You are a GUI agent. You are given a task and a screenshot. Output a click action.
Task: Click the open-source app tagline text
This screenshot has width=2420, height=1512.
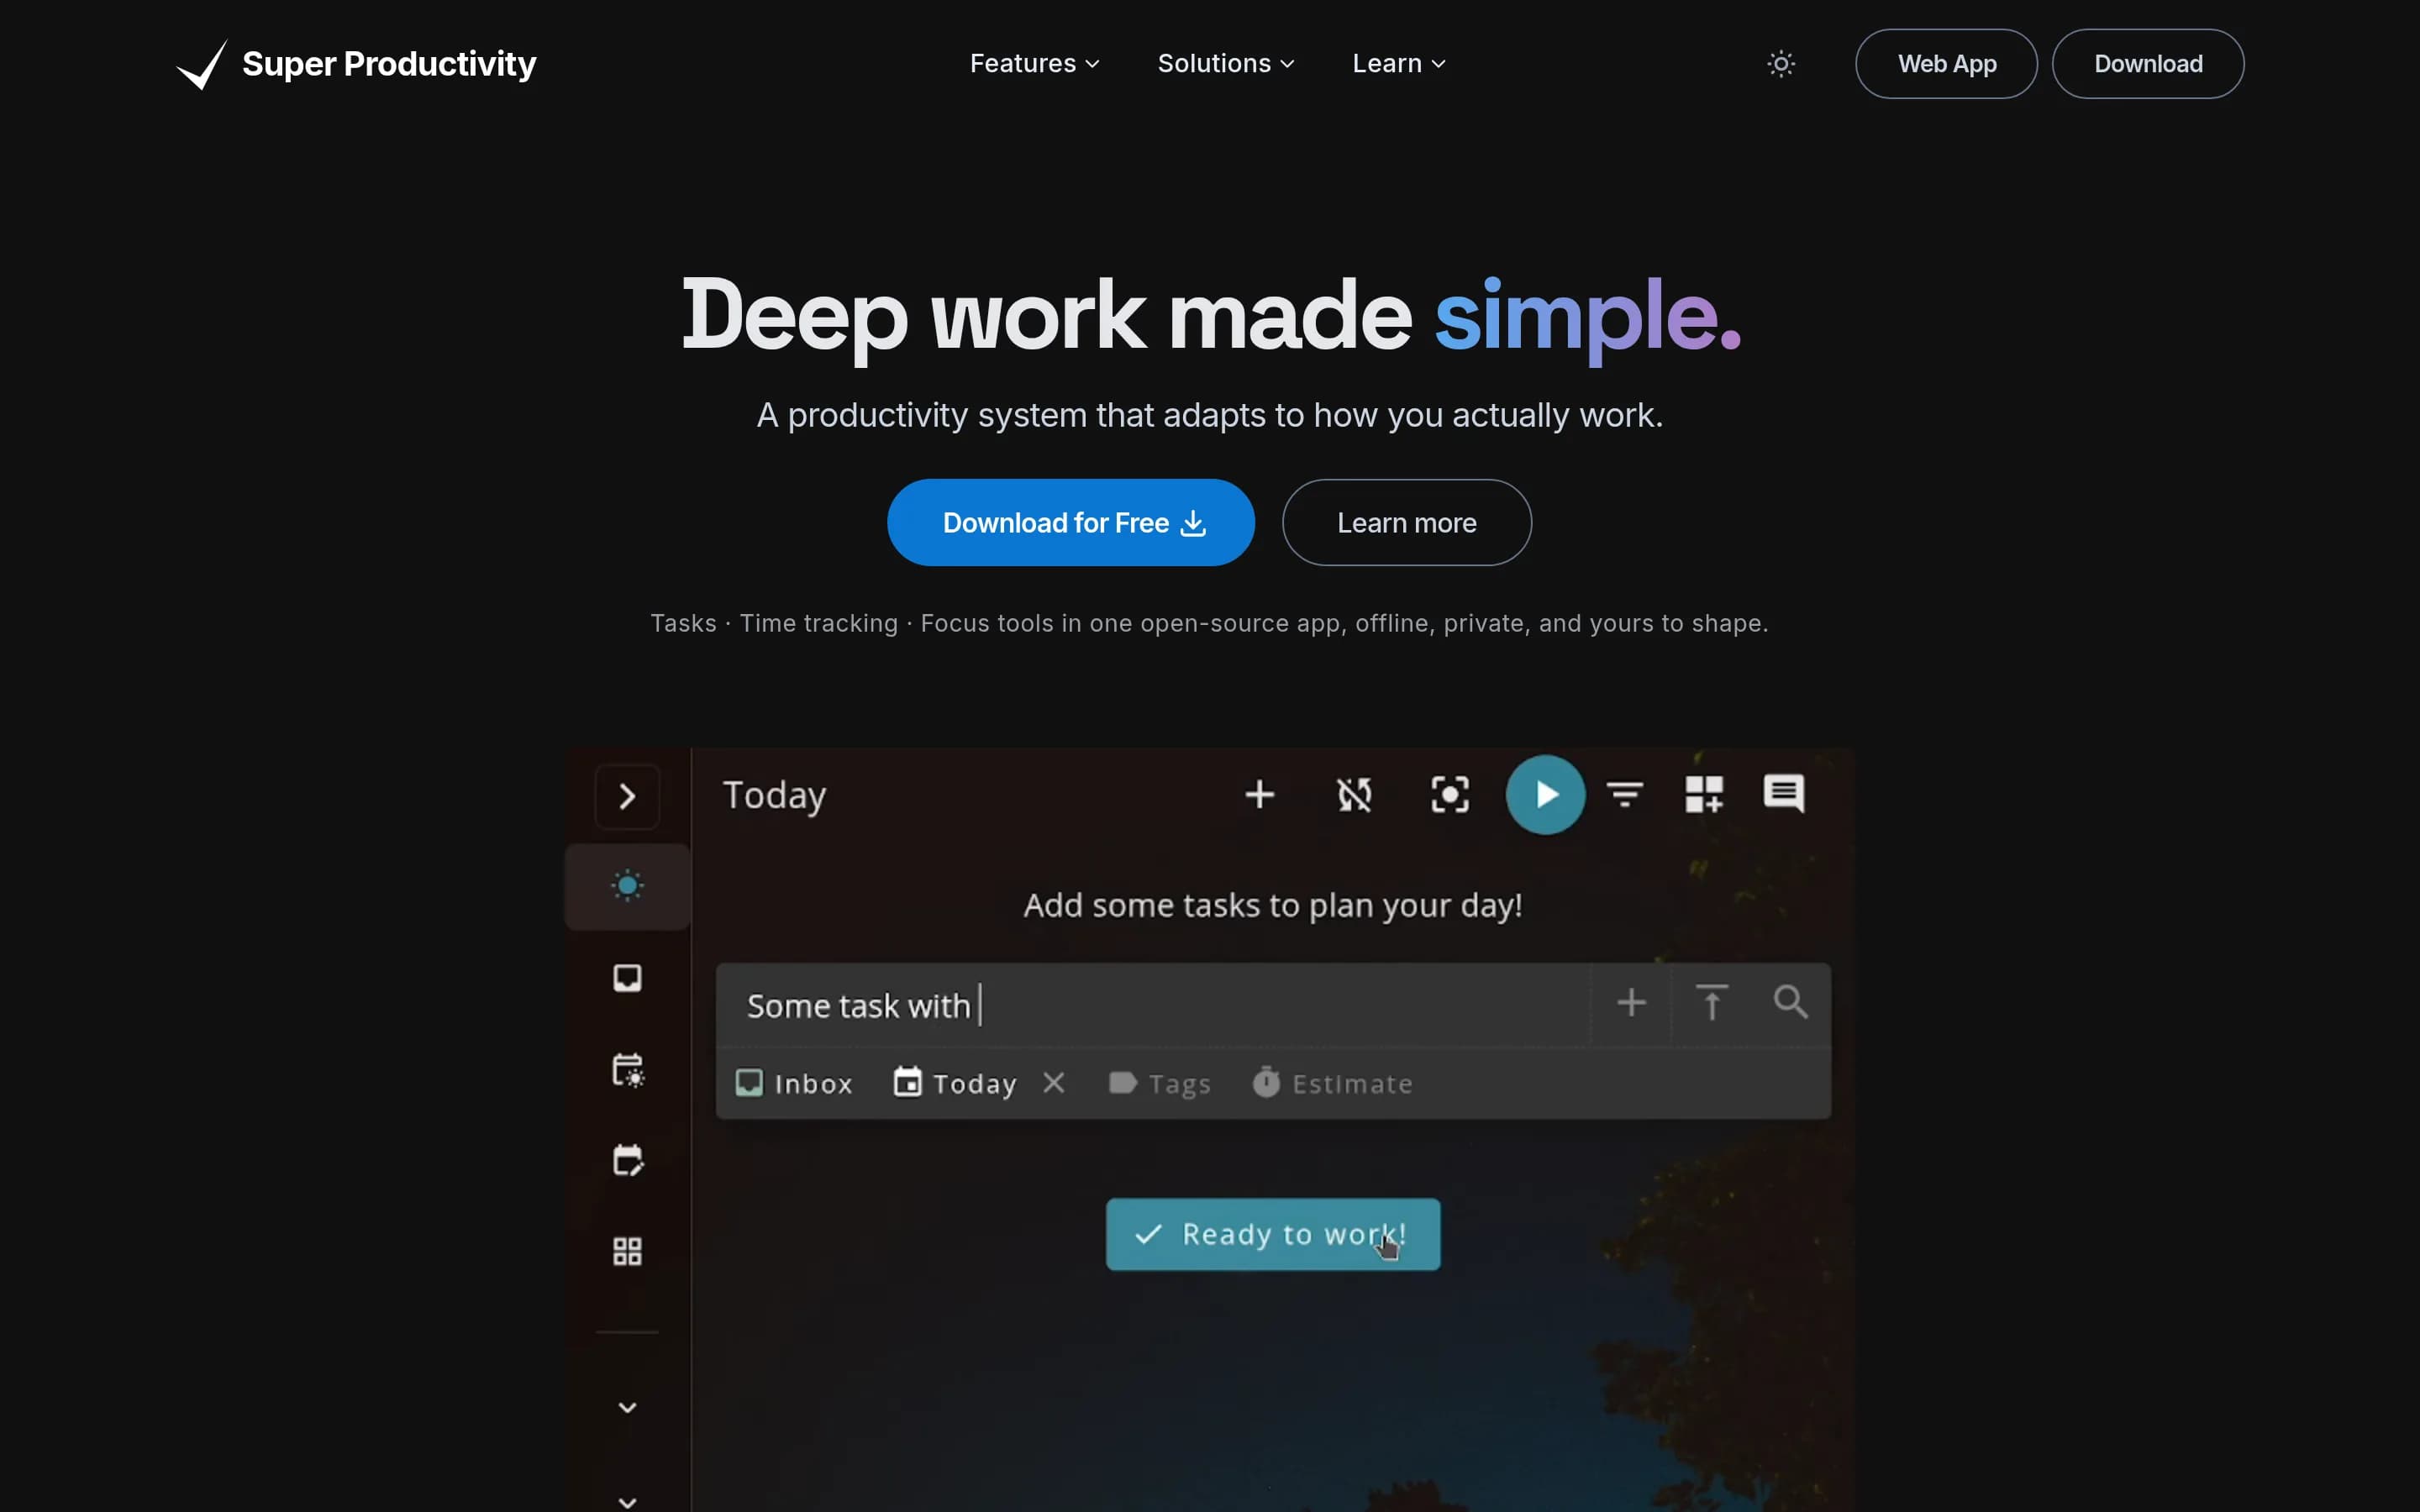[1210, 624]
